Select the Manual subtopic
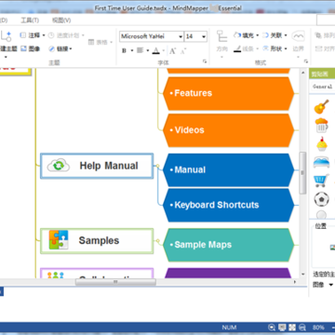 pyautogui.click(x=229, y=169)
